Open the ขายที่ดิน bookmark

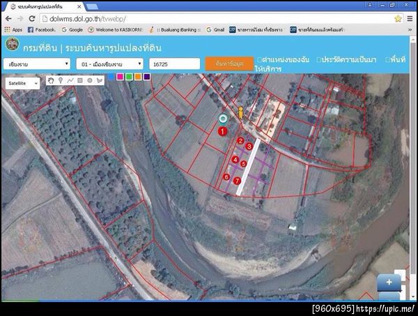pyautogui.click(x=317, y=30)
